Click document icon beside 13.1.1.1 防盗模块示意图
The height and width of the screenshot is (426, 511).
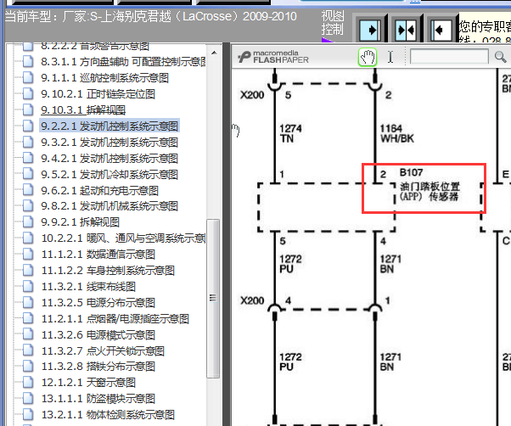pos(28,398)
